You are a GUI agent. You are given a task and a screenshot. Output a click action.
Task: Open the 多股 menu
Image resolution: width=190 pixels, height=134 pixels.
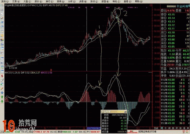(x=83, y=1)
